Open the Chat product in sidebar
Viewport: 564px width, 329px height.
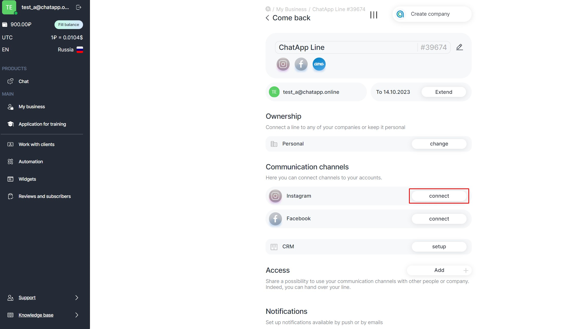coord(23,81)
